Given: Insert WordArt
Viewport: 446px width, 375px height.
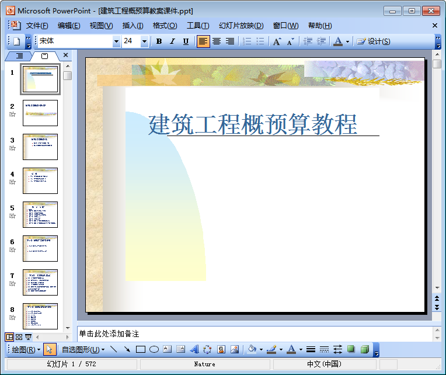Looking at the screenshot, I should coord(194,349).
